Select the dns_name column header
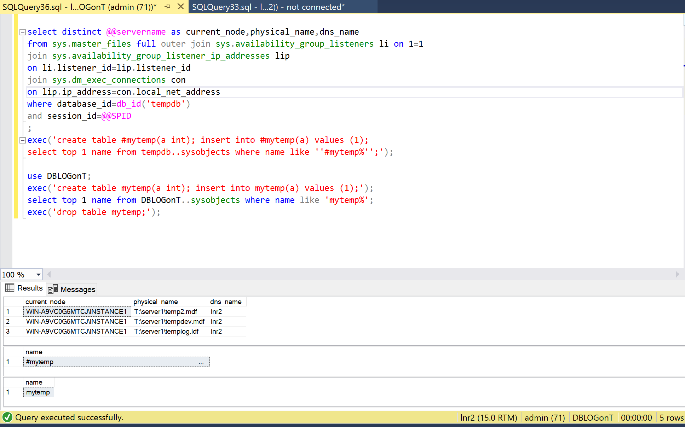The width and height of the screenshot is (685, 427). pos(226,302)
